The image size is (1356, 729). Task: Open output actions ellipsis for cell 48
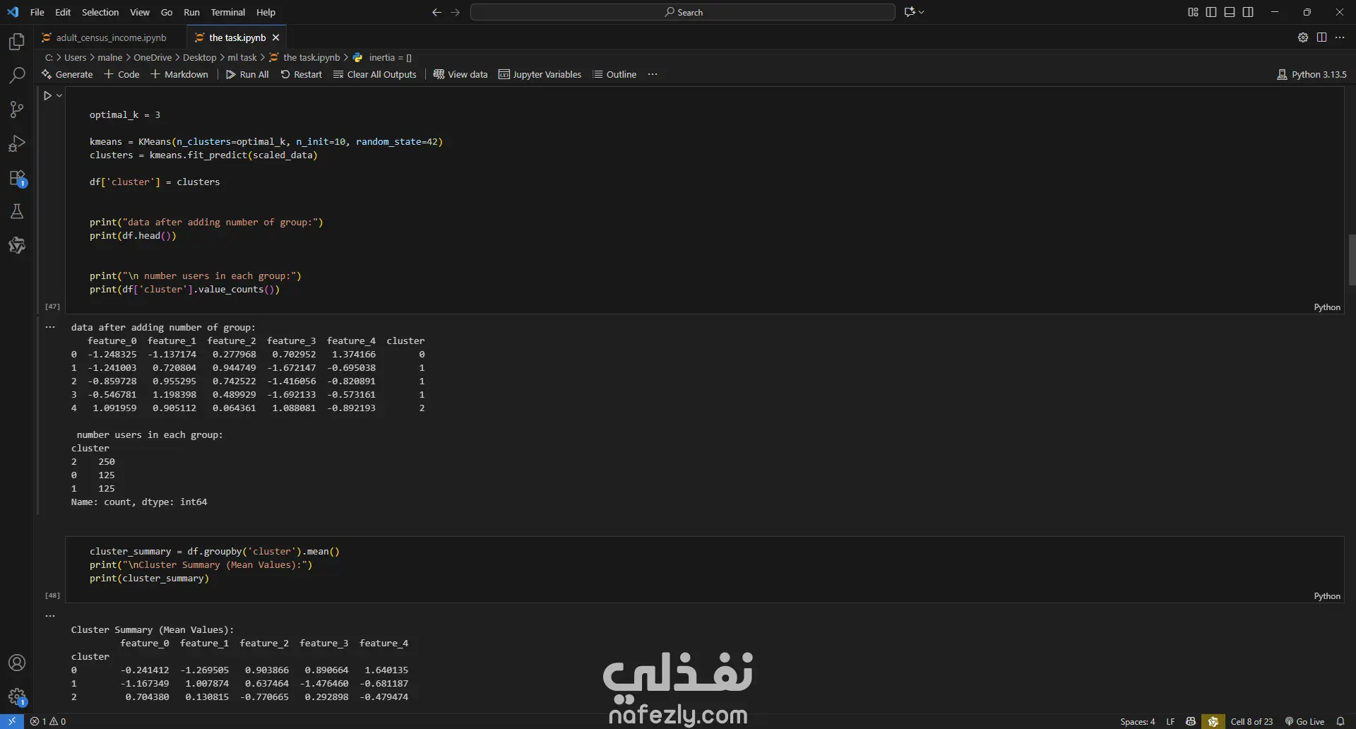click(x=50, y=615)
